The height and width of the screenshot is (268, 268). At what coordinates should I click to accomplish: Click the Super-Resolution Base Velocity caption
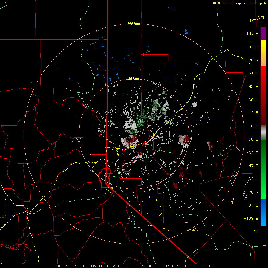(x=134, y=266)
